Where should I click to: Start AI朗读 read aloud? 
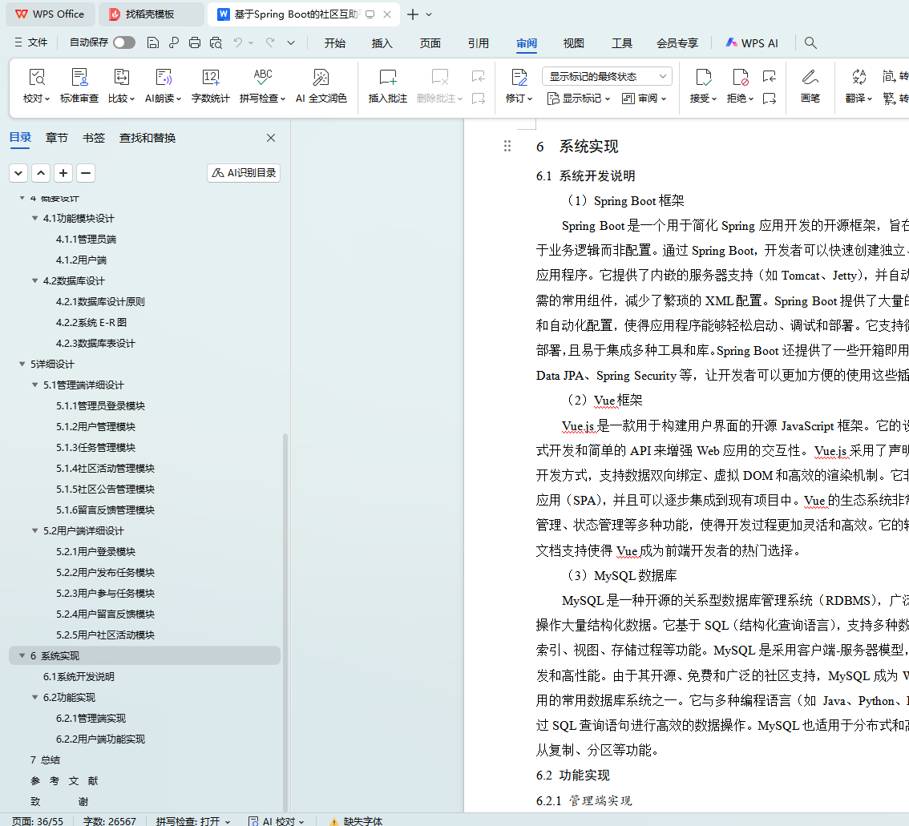[164, 78]
